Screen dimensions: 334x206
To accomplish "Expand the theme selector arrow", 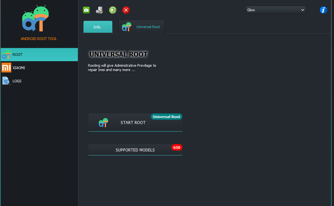I will (303, 10).
